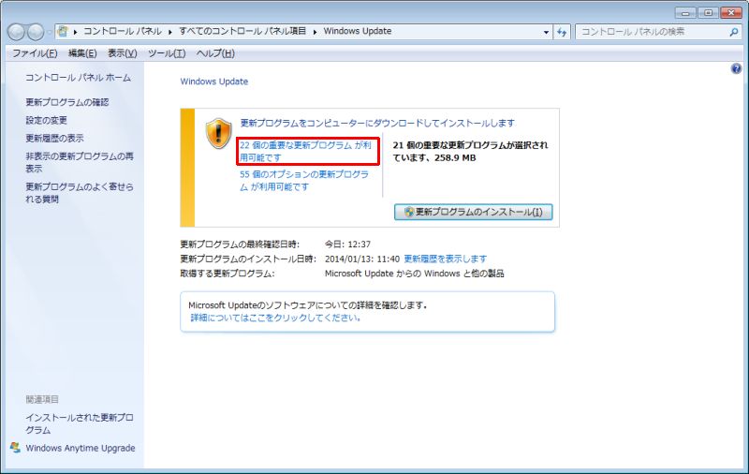The height and width of the screenshot is (474, 749).
Task: Open 更新履歴の表示 sidebar link
Action: [x=54, y=138]
